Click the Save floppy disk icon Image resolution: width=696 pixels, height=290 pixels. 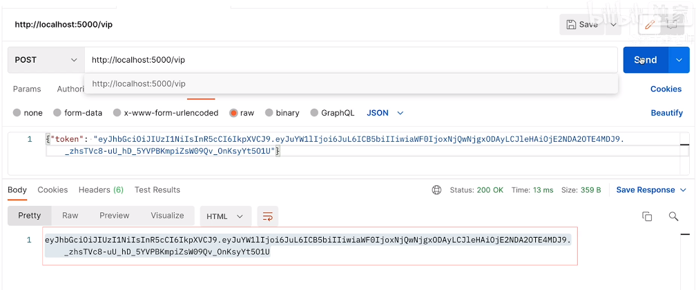point(571,25)
